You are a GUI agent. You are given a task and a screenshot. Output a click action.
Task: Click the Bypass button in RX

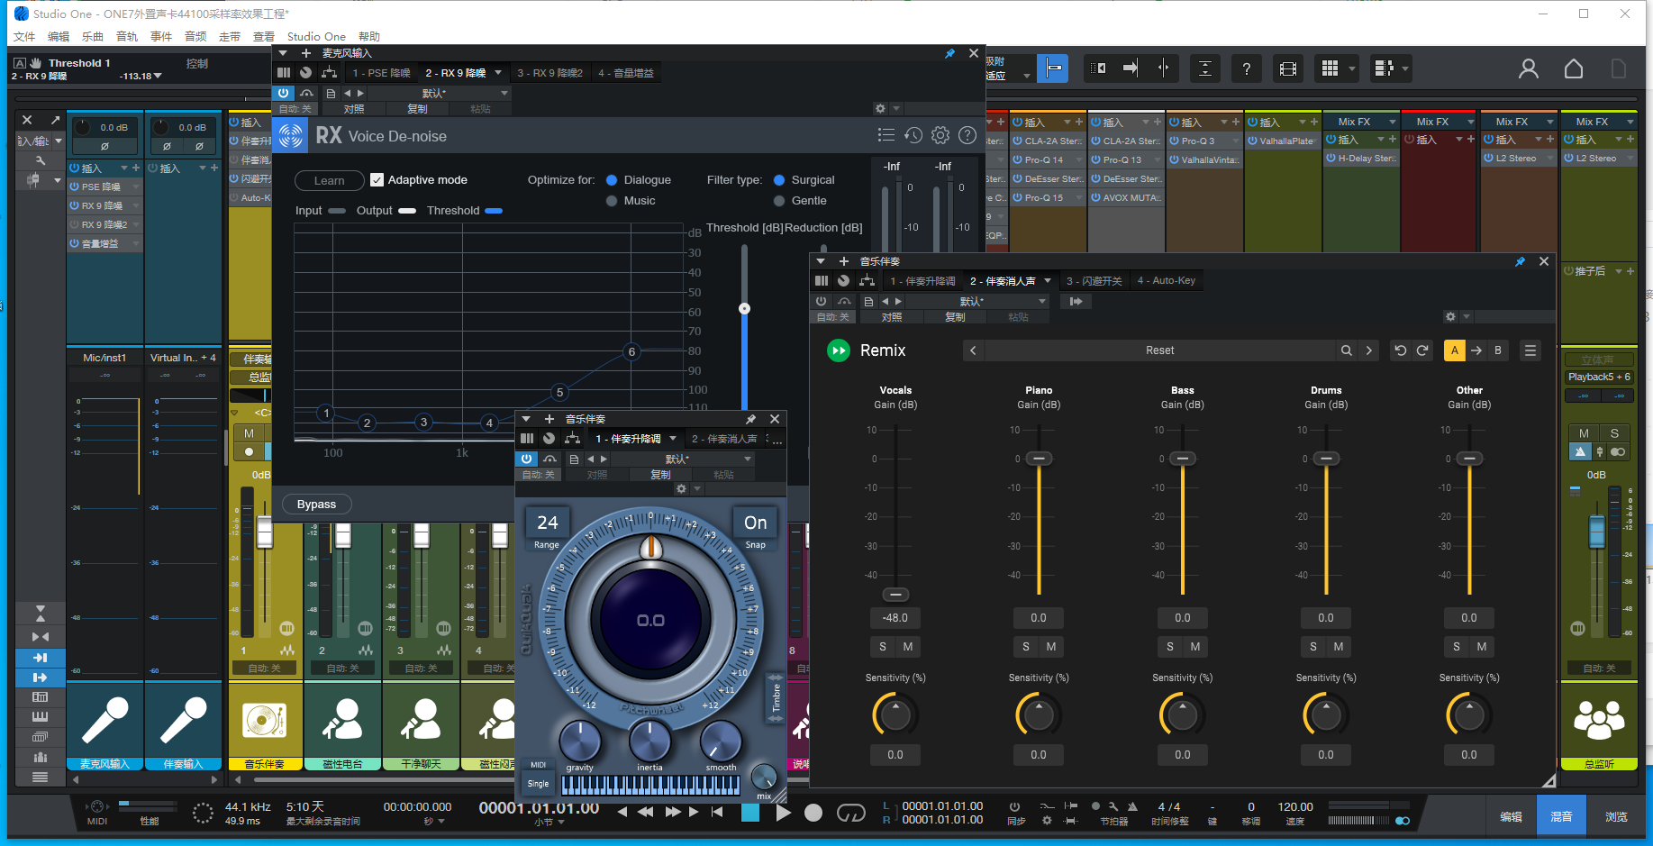pyautogui.click(x=316, y=505)
